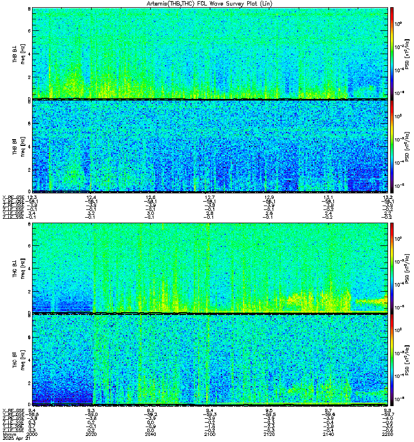Click the hhmm row label
The image size is (414, 442).
point(9,434)
